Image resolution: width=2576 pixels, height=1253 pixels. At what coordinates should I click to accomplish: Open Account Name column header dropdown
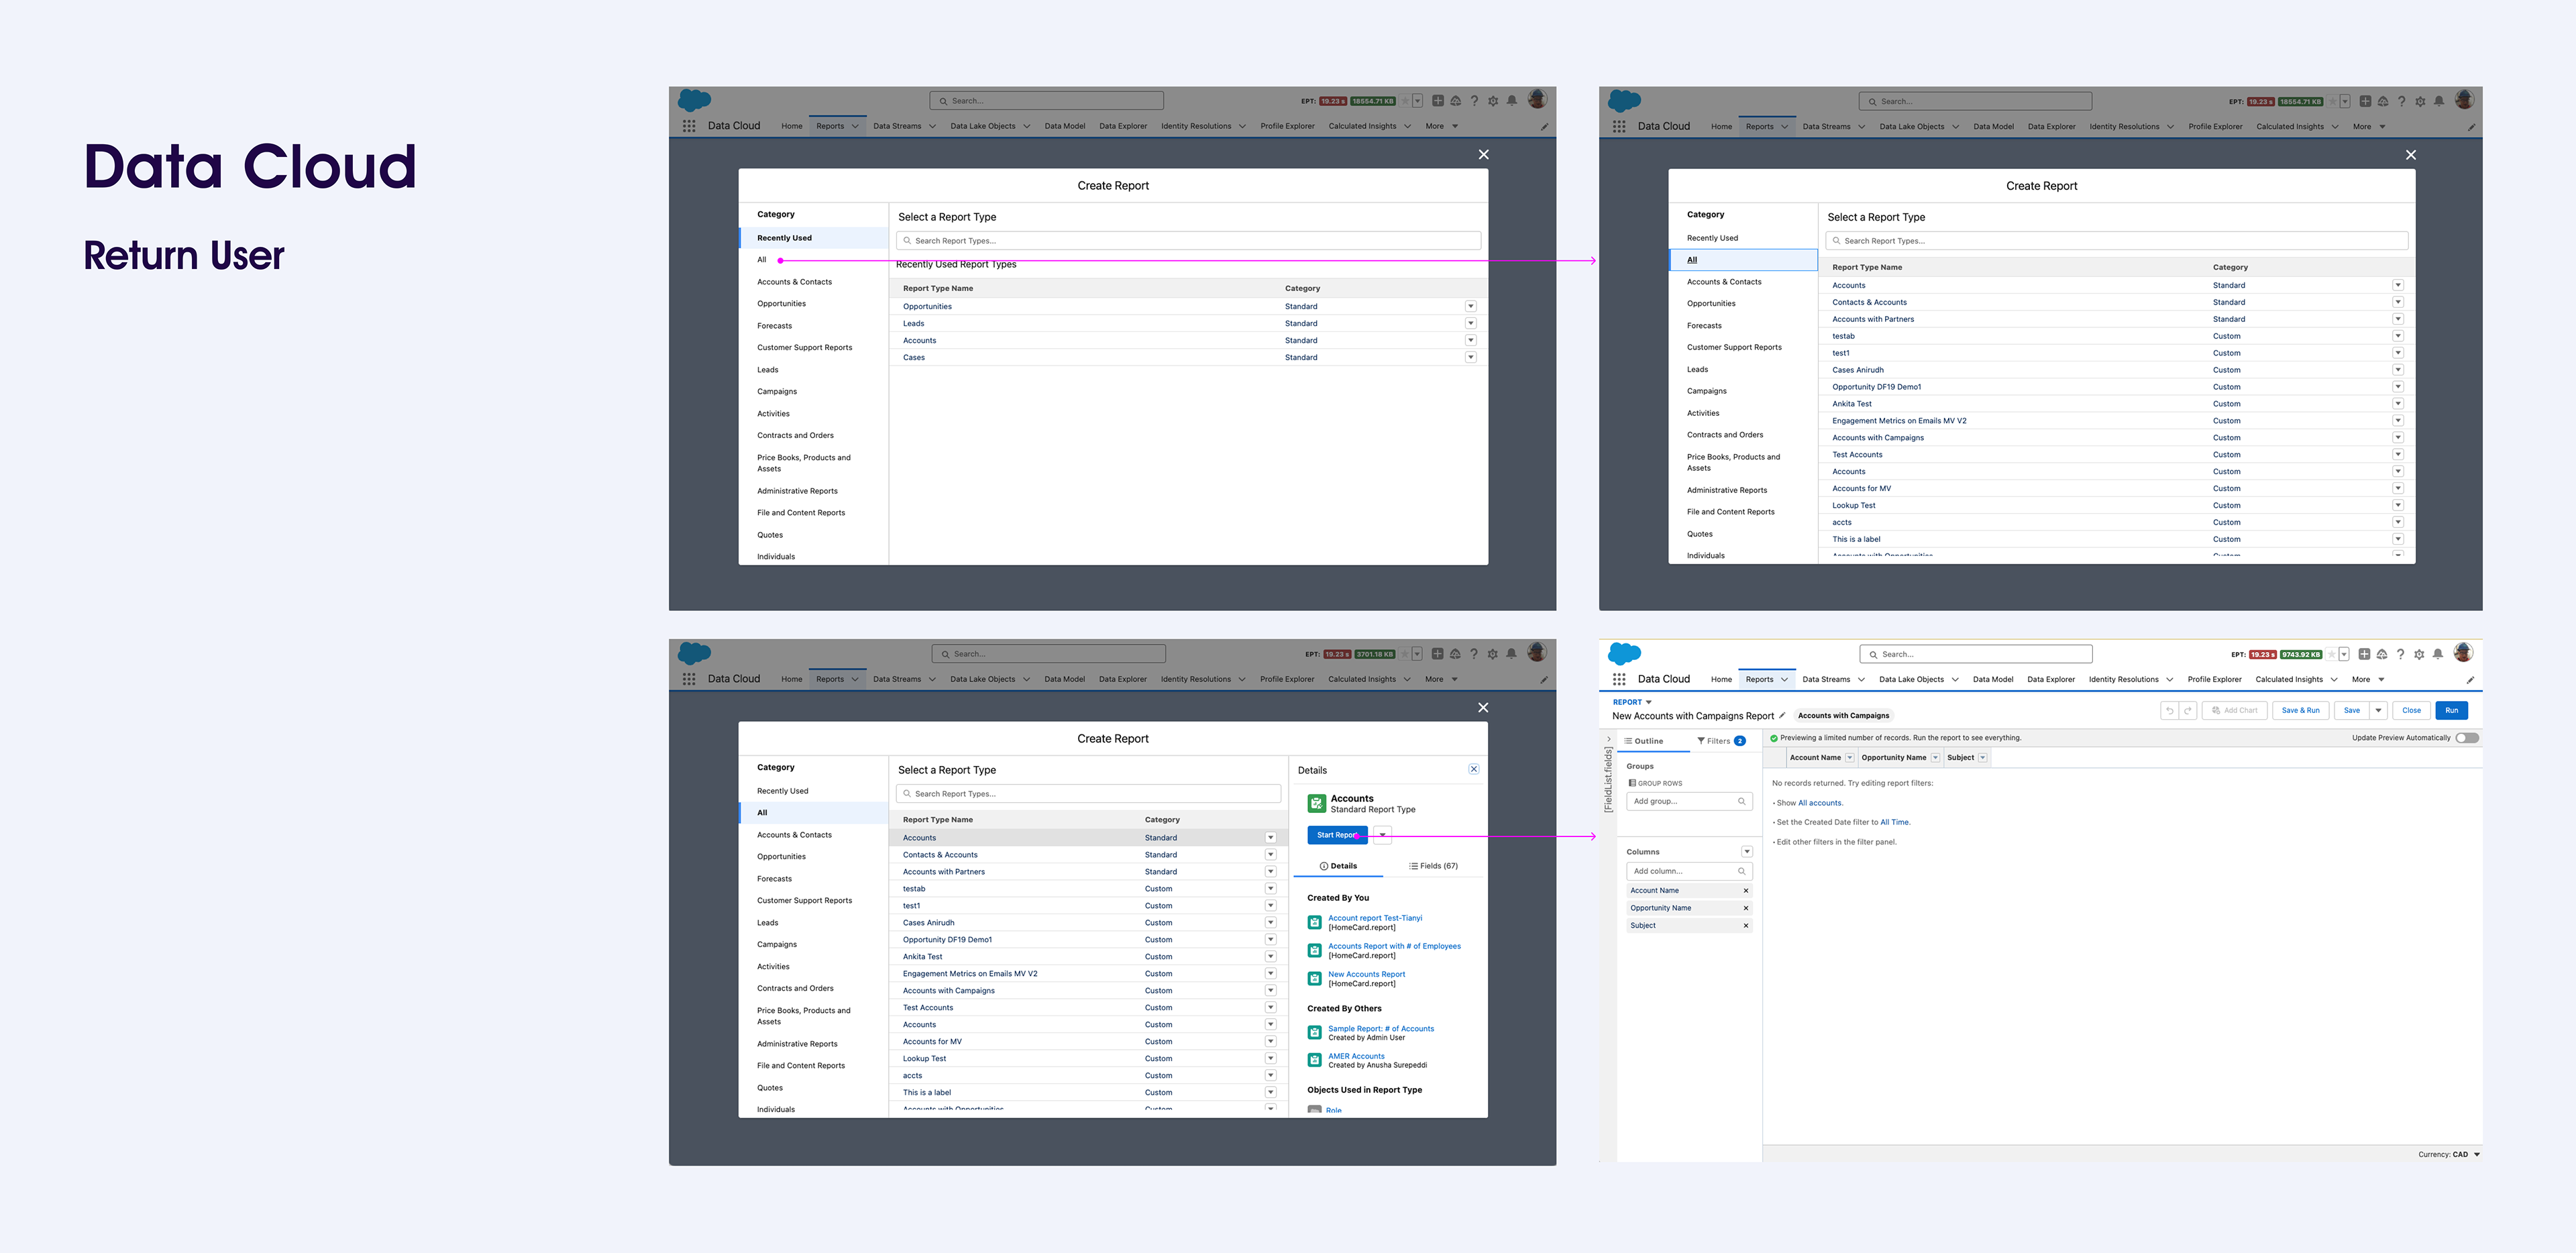1849,758
